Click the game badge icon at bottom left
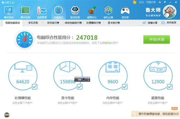The width and height of the screenshot is (180, 119). tap(7, 115)
